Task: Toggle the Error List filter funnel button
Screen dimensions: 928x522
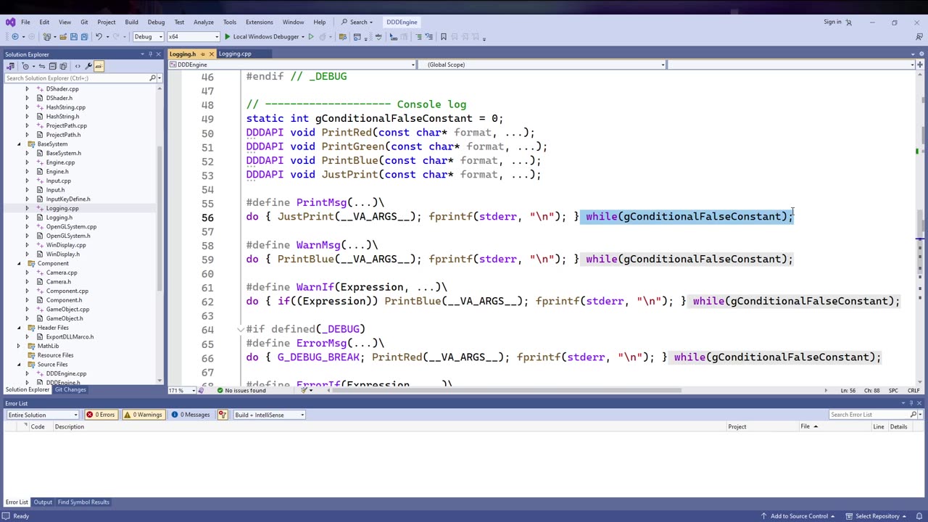Action: click(222, 415)
